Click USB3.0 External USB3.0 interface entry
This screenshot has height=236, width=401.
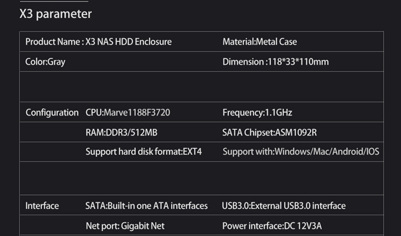(x=283, y=206)
